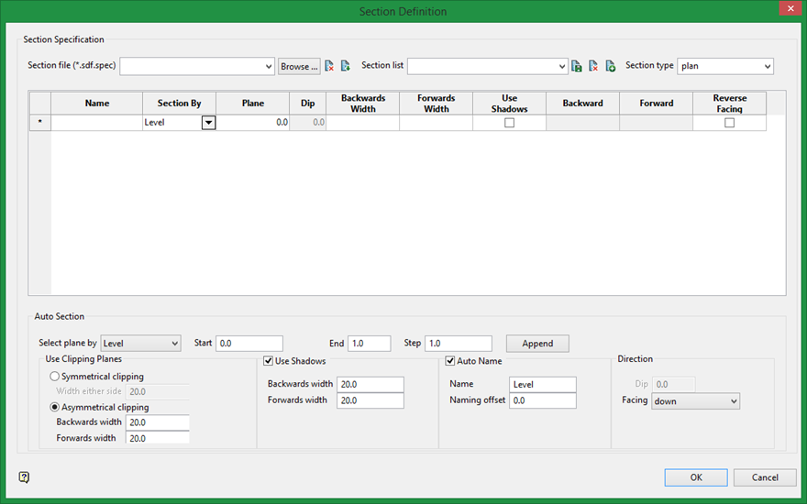Disable the Auto Name checkbox
Image resolution: width=807 pixels, height=504 pixels.
(x=451, y=361)
